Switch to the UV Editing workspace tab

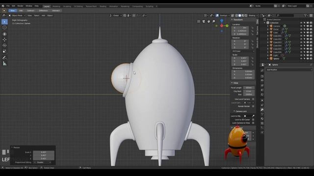coord(78,6)
